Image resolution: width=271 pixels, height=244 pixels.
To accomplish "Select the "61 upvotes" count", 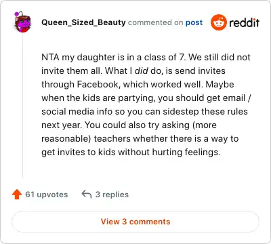I will 47,195.
